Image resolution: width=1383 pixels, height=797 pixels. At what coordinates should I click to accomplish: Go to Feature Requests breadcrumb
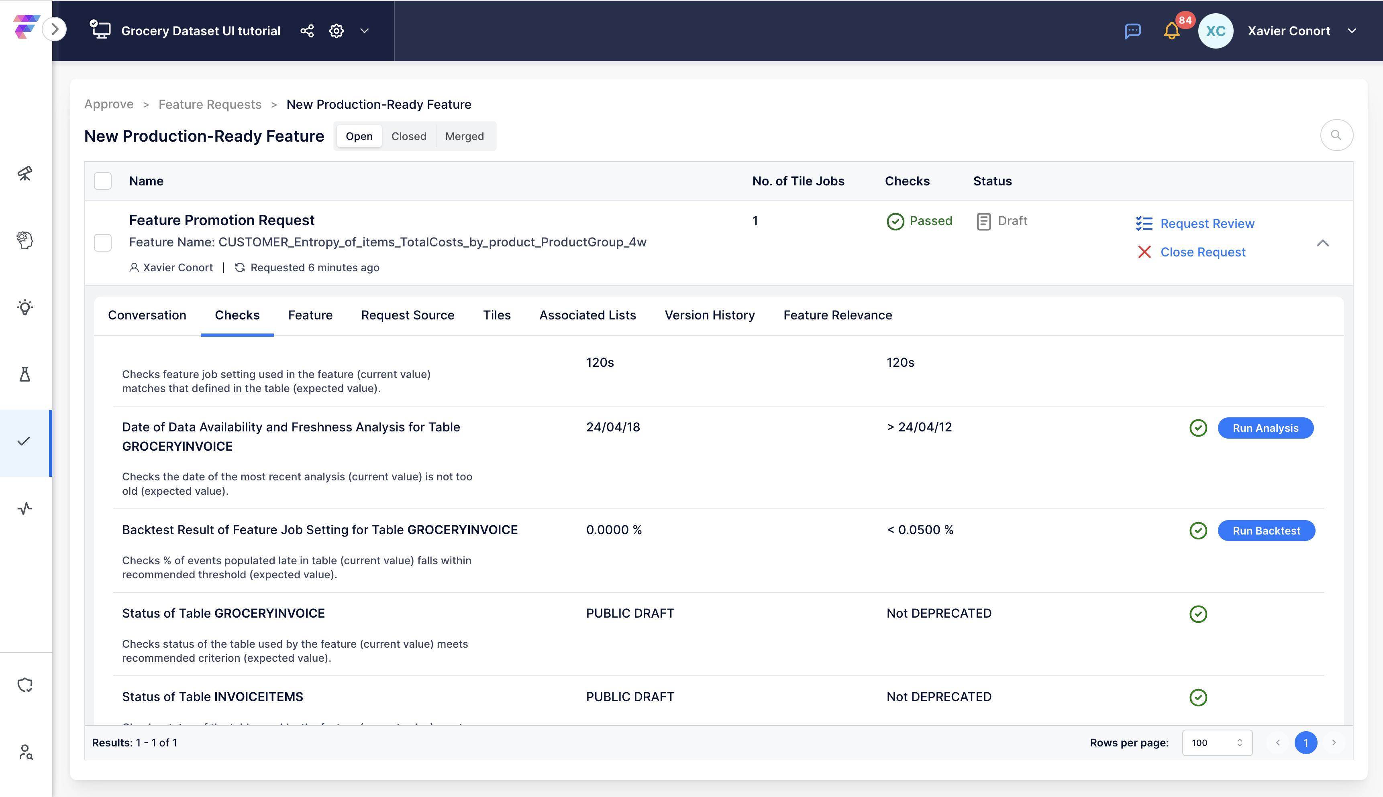point(210,104)
